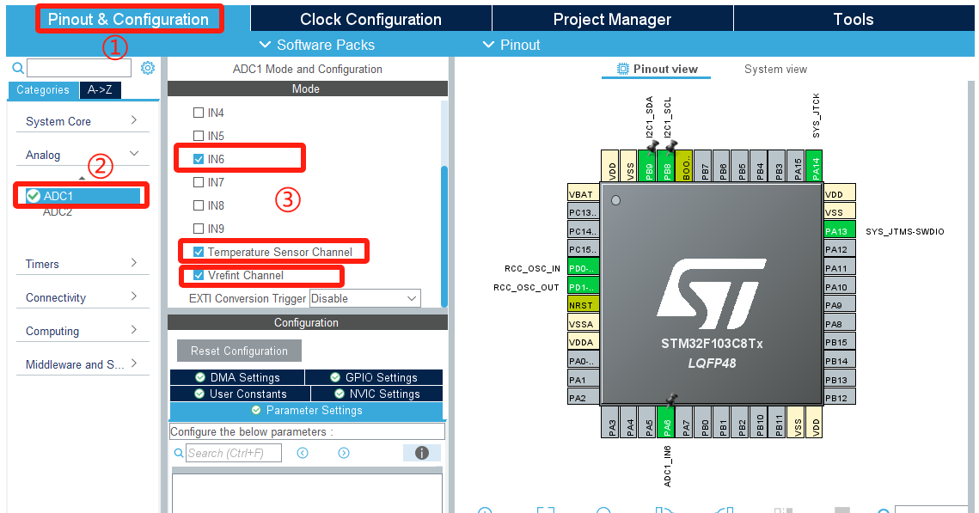Select pin PD1 RCC_OSC_OUT

[x=583, y=287]
